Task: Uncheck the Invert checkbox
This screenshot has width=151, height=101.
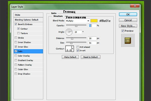Action: pos(78,50)
